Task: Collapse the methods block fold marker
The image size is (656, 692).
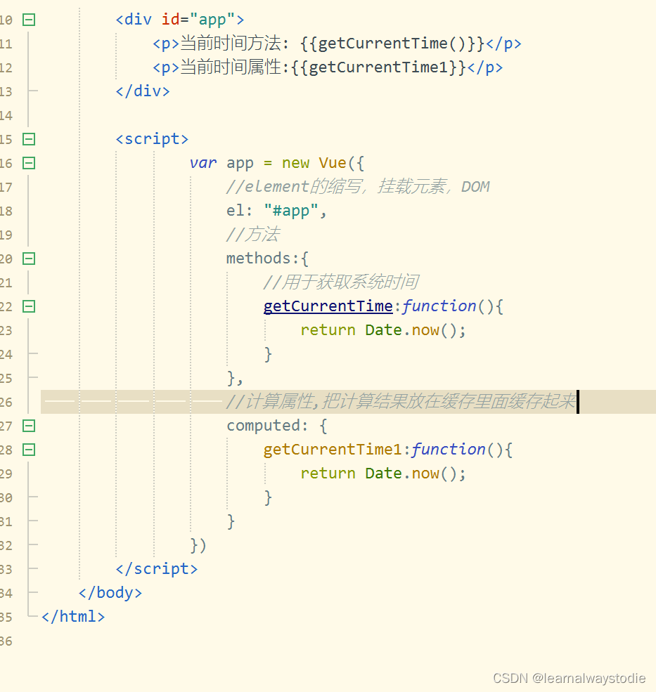Action: coord(29,259)
